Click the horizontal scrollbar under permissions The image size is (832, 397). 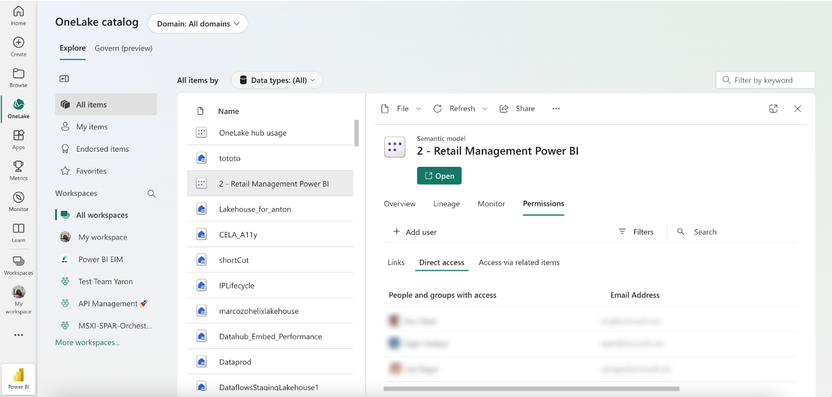(531, 388)
